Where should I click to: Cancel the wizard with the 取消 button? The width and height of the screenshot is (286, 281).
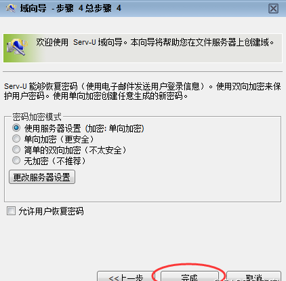click(x=253, y=276)
